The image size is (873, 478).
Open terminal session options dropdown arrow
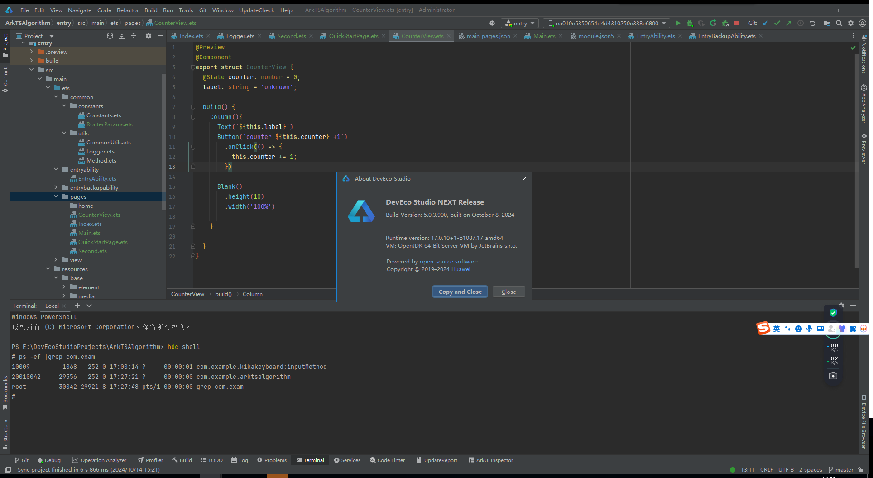(x=89, y=306)
